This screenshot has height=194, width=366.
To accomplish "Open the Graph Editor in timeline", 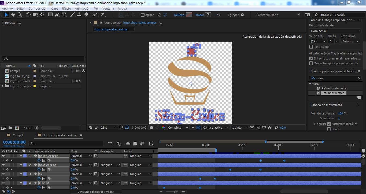I will click(151, 144).
